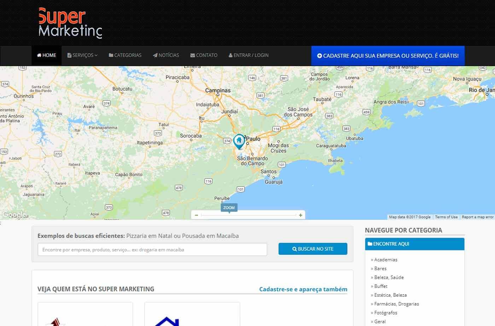Open ENTRAR / LOGIN

(x=249, y=55)
